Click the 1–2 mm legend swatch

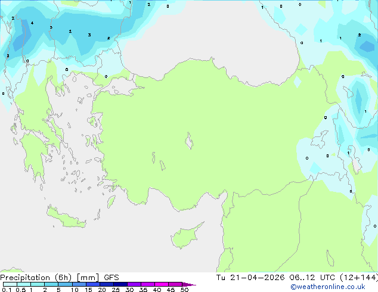click(x=38, y=284)
